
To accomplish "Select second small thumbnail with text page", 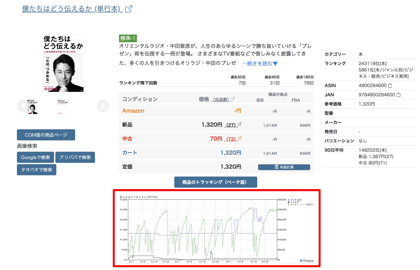I will [x=63, y=106].
